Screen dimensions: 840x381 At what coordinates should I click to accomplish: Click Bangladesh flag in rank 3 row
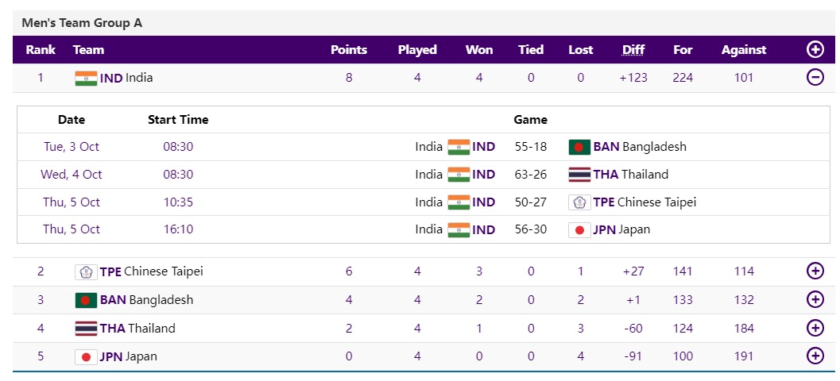(86, 300)
